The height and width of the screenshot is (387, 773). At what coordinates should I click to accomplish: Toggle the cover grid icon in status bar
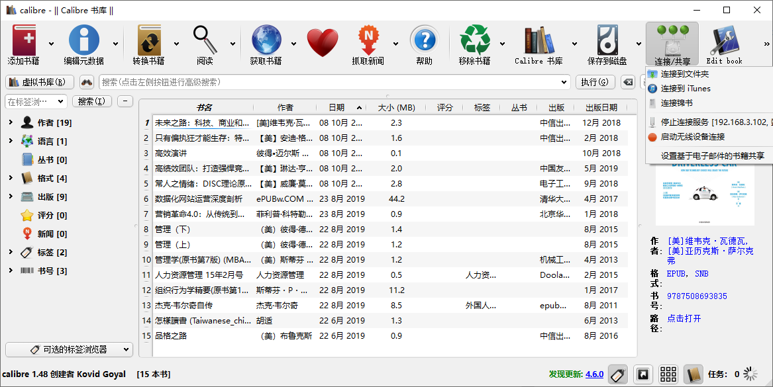[x=668, y=374]
